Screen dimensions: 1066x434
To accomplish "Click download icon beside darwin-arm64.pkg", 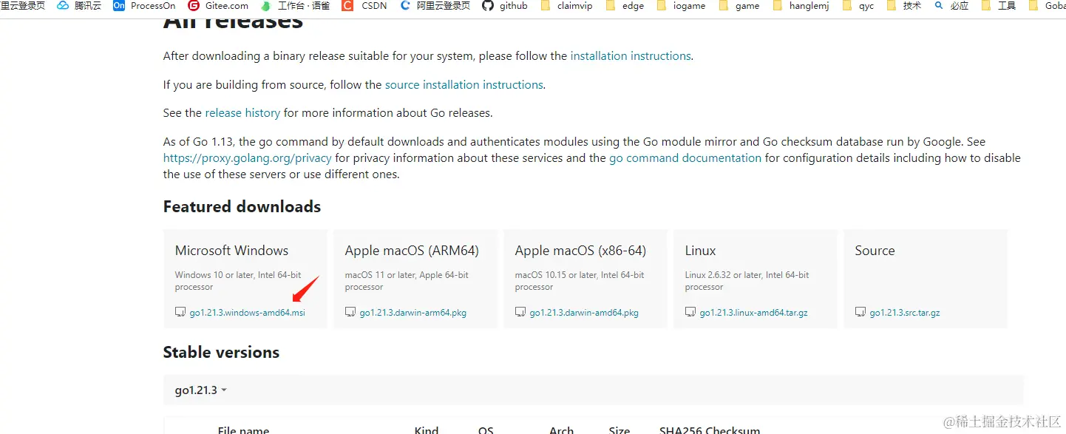I will click(x=350, y=312).
